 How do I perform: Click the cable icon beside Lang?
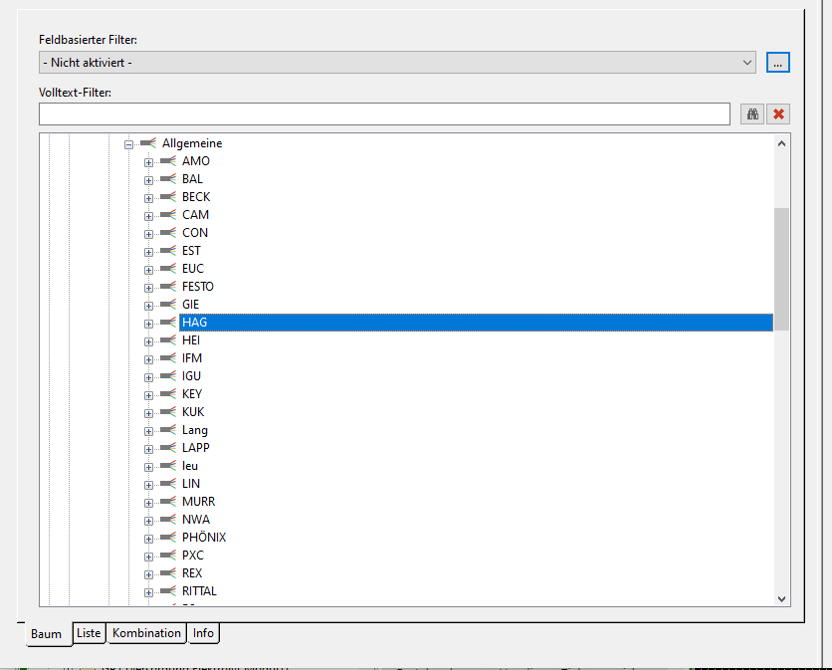(168, 429)
